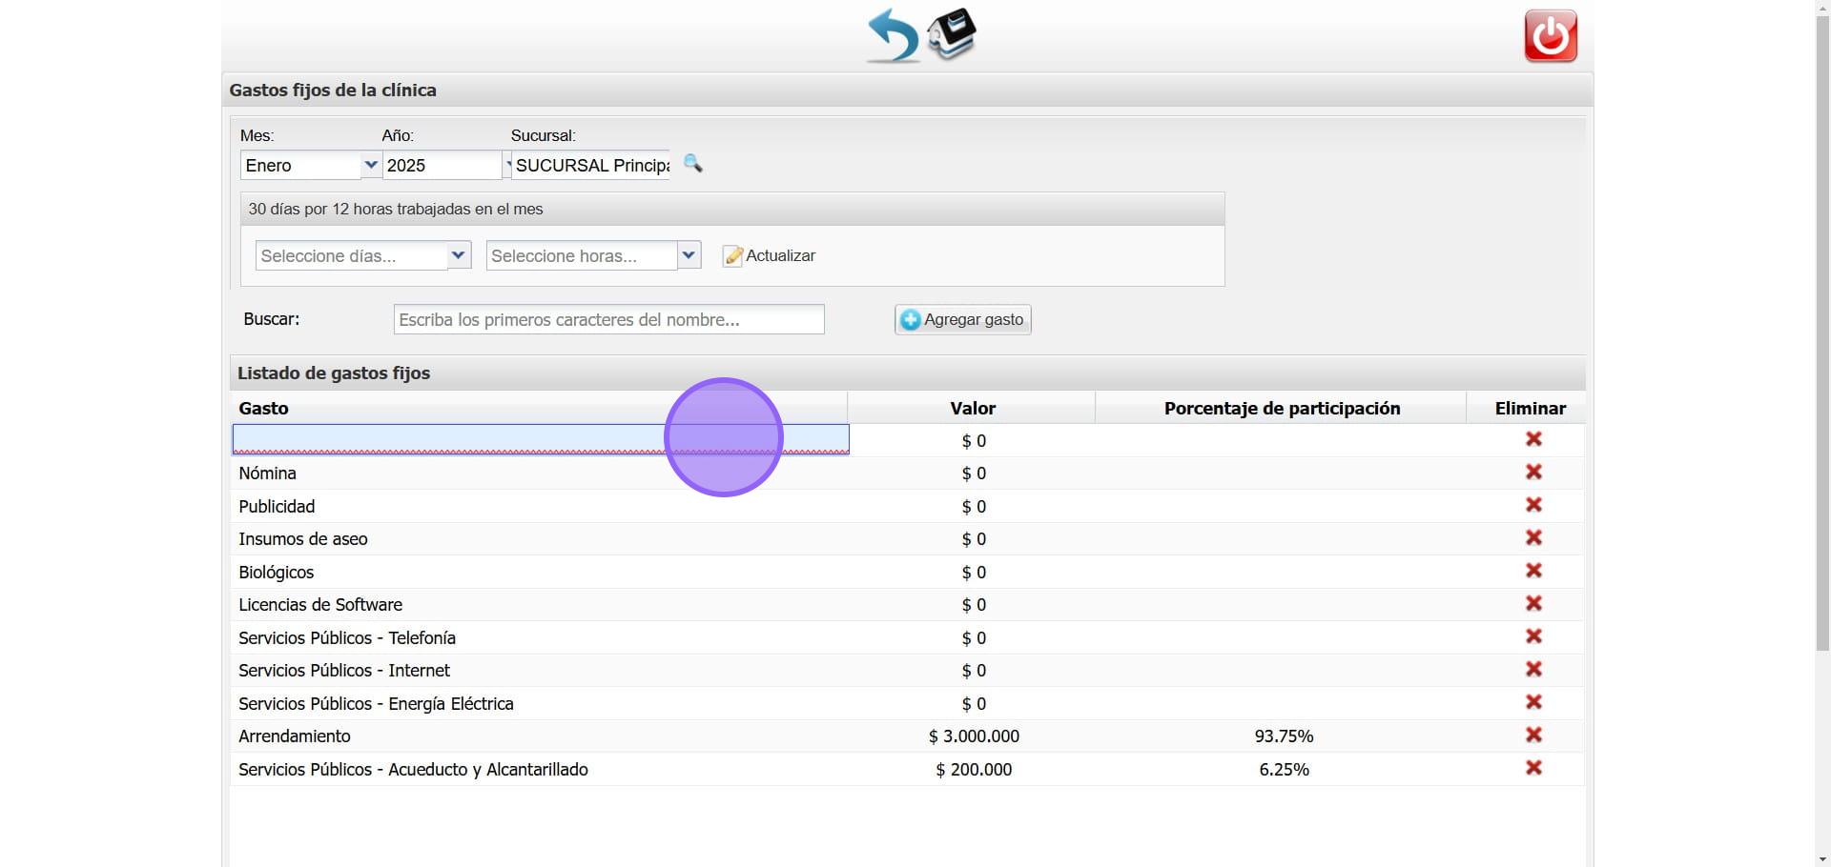Viewport: 1831px width, 867px height.
Task: Expand the Año dropdown showing 2025
Action: click(443, 165)
